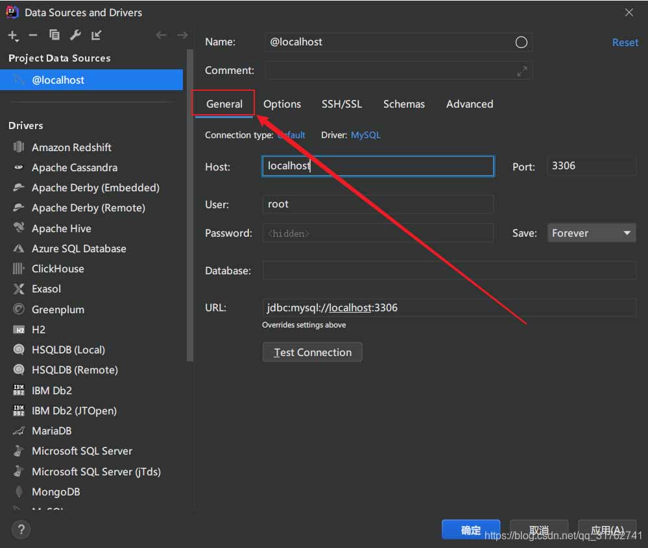648x548 pixels.
Task: Open the SSH/SSL tab
Action: click(342, 104)
